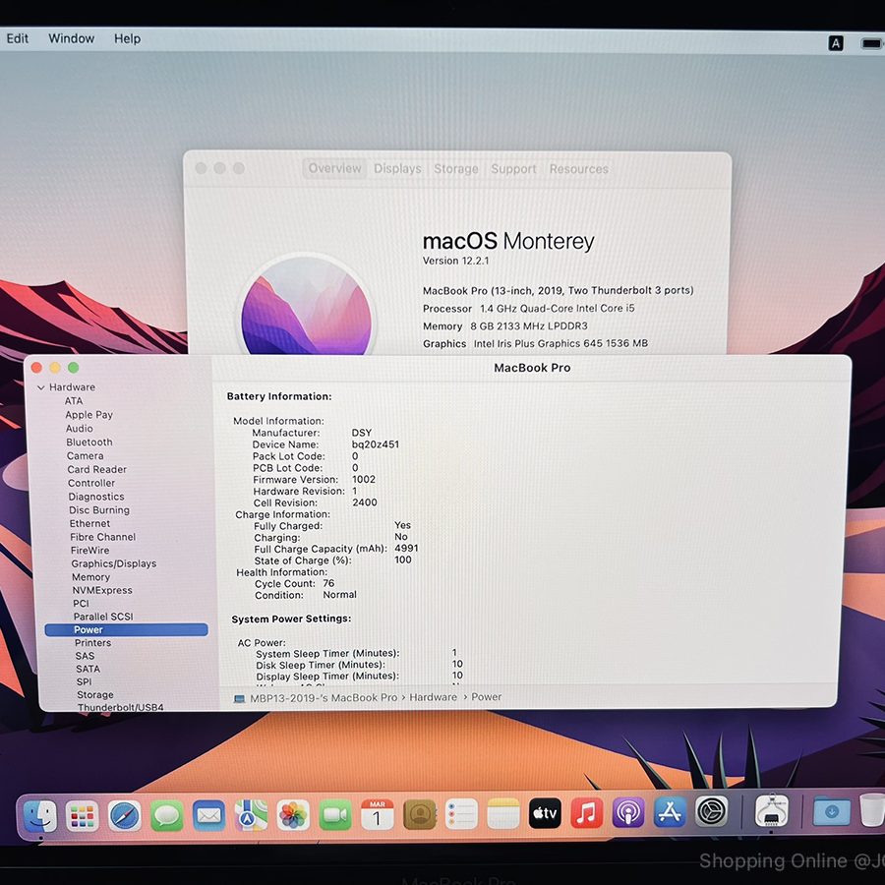Switch to the Storage tab in About This Mac

click(x=456, y=169)
